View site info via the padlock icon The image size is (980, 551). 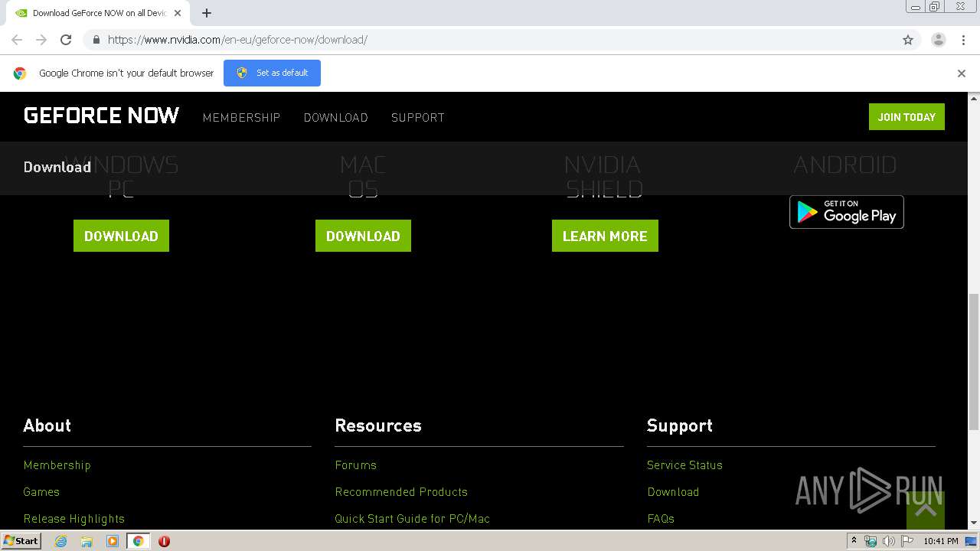pos(96,40)
